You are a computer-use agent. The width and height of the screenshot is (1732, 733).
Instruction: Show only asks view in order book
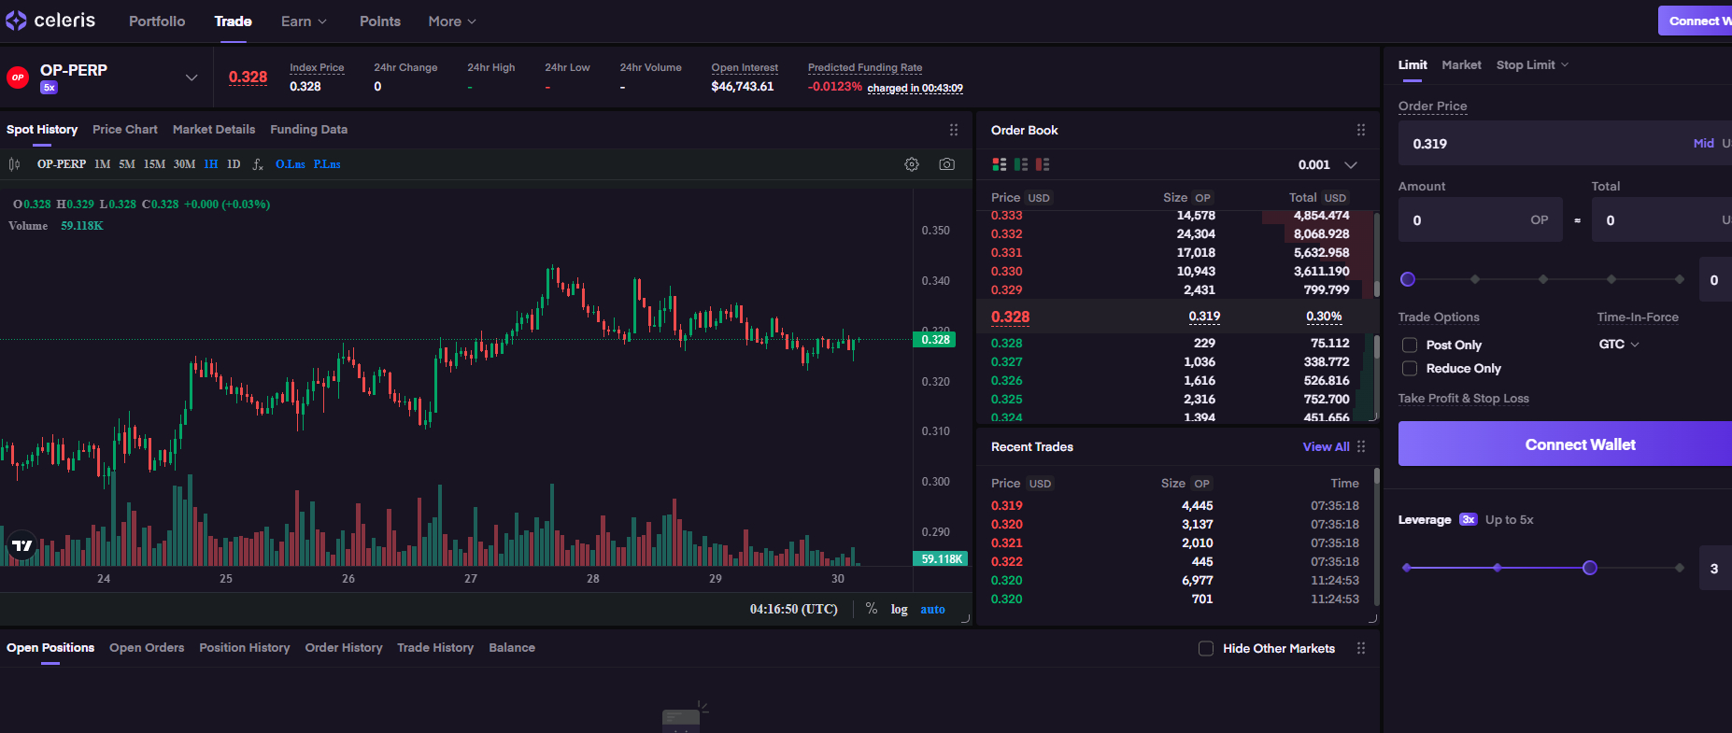(x=1043, y=164)
